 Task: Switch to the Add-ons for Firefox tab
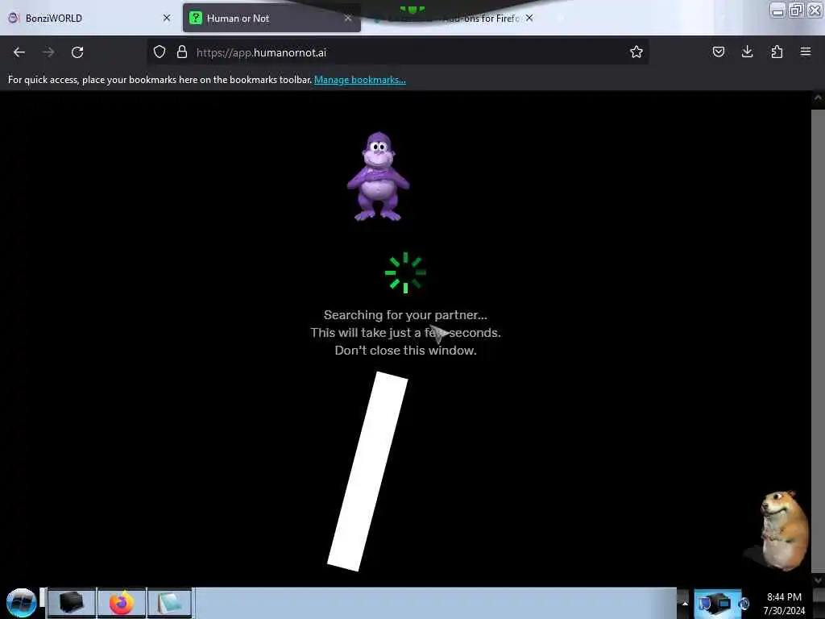453,18
